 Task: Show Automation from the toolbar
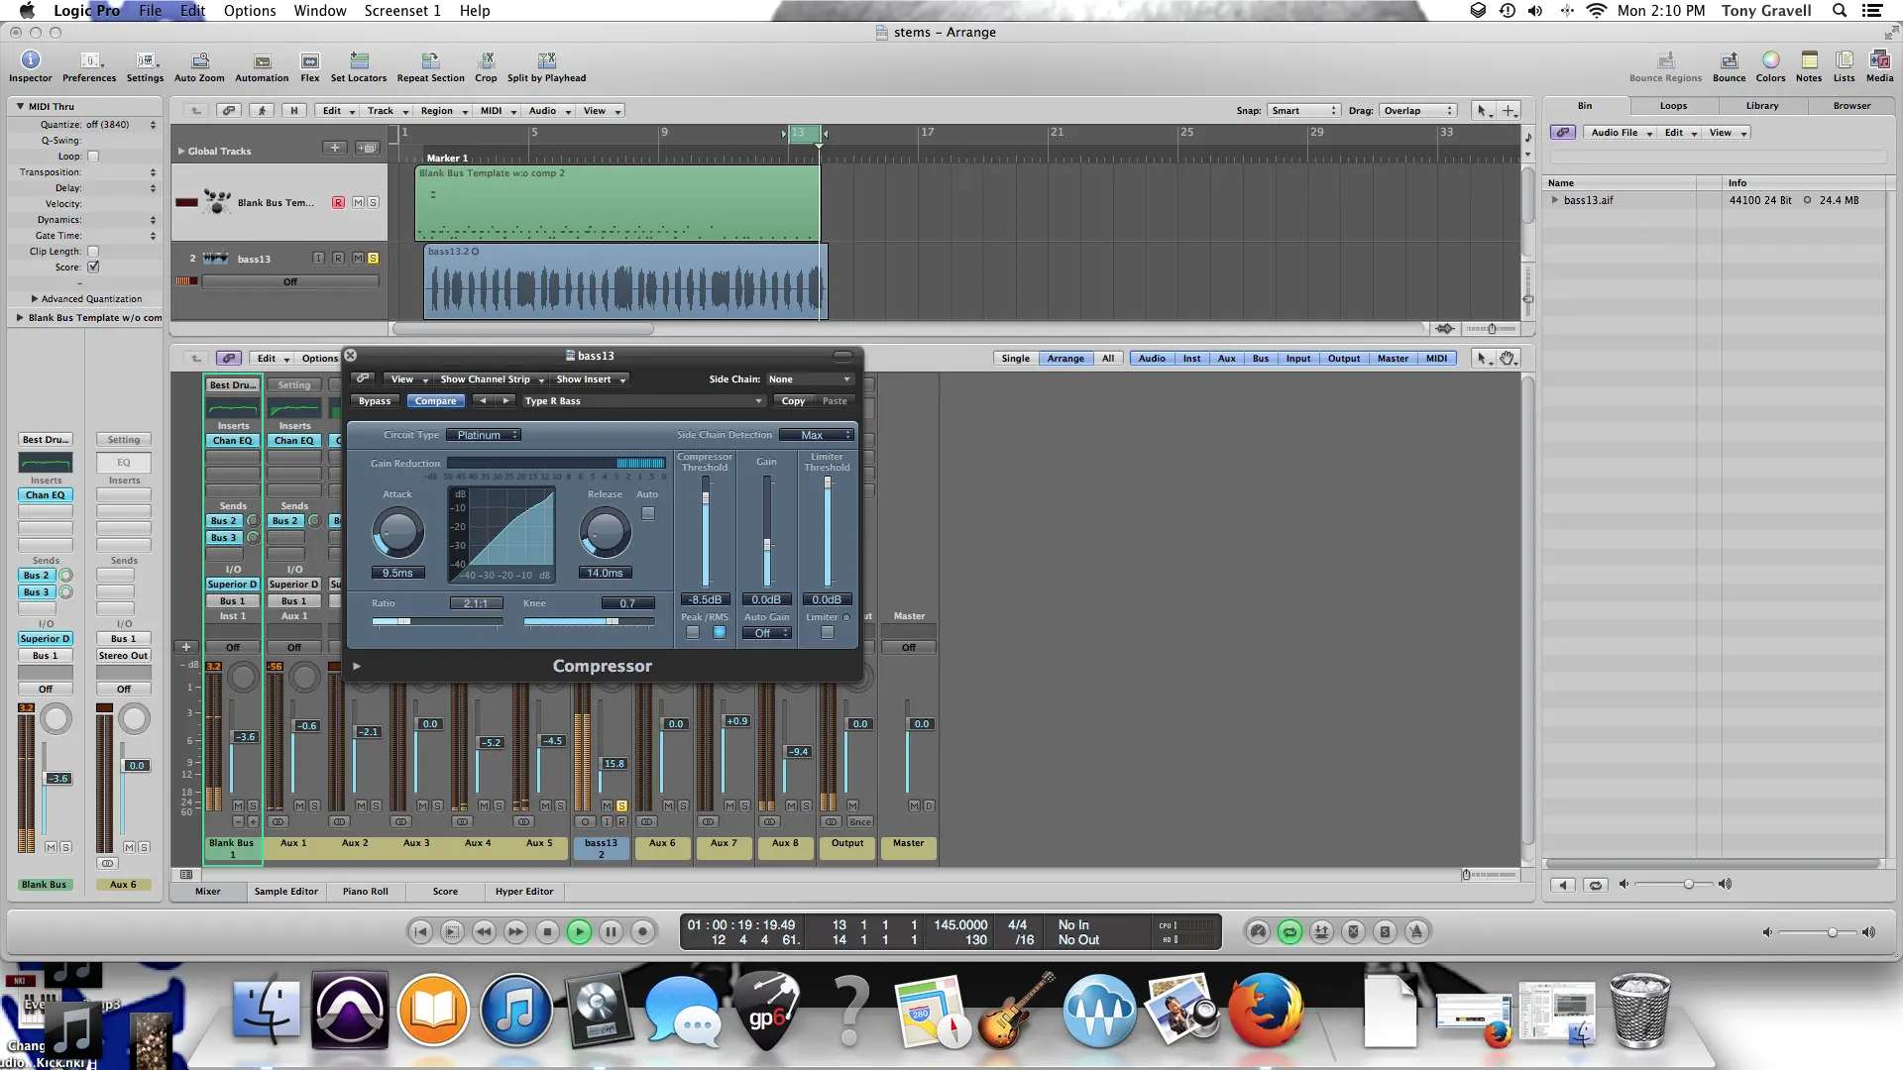(262, 66)
